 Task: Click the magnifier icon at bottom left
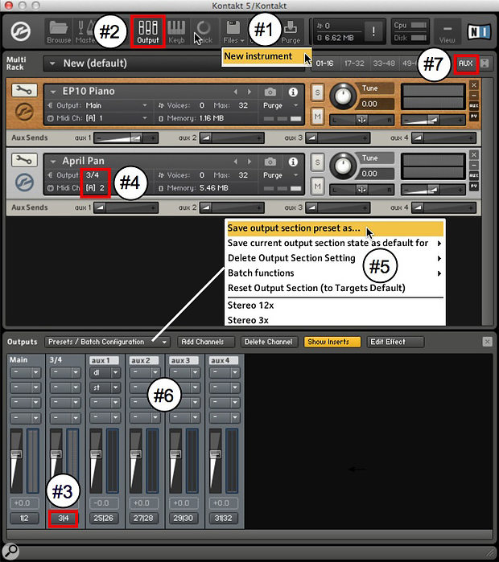[10, 552]
